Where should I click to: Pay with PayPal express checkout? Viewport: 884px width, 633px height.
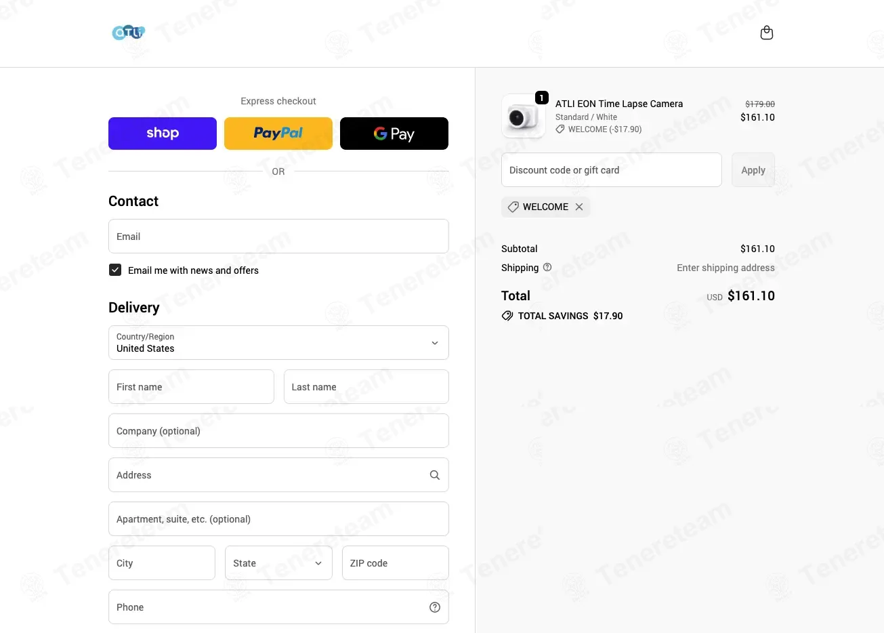click(x=278, y=134)
